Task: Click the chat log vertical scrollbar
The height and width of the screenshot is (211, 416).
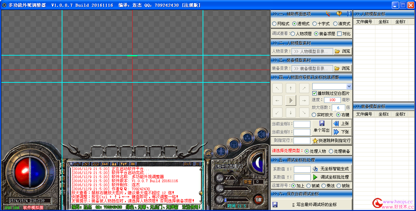Action: click(x=201, y=185)
